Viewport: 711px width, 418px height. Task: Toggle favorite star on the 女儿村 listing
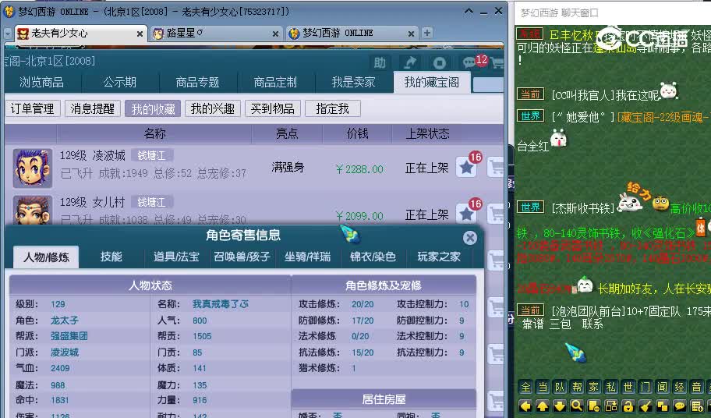[466, 214]
